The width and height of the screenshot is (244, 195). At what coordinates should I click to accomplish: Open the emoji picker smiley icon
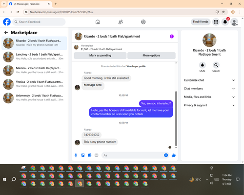166,155
